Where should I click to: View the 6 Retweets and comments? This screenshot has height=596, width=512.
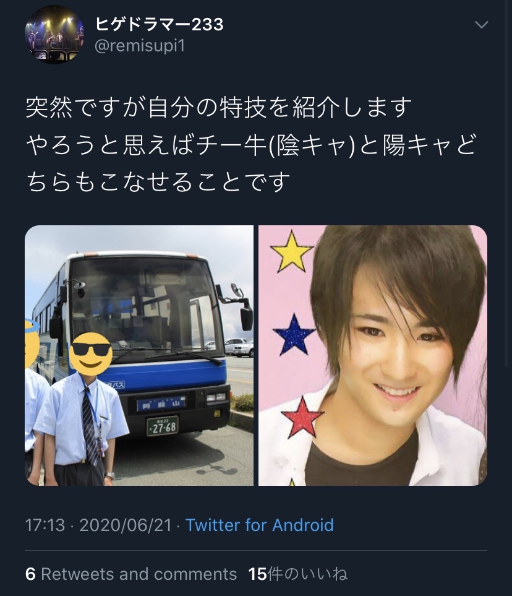(131, 574)
